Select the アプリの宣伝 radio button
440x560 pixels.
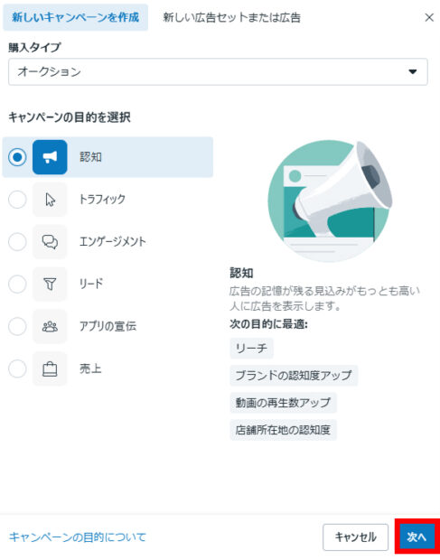17,326
